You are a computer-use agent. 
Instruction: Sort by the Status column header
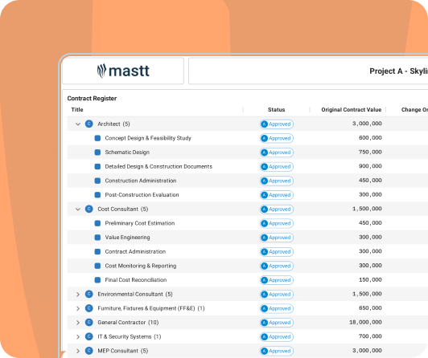coord(276,110)
